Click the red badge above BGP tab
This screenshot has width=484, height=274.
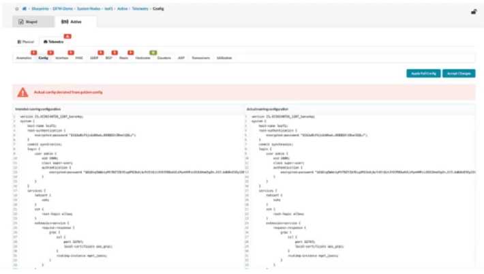[x=114, y=52]
